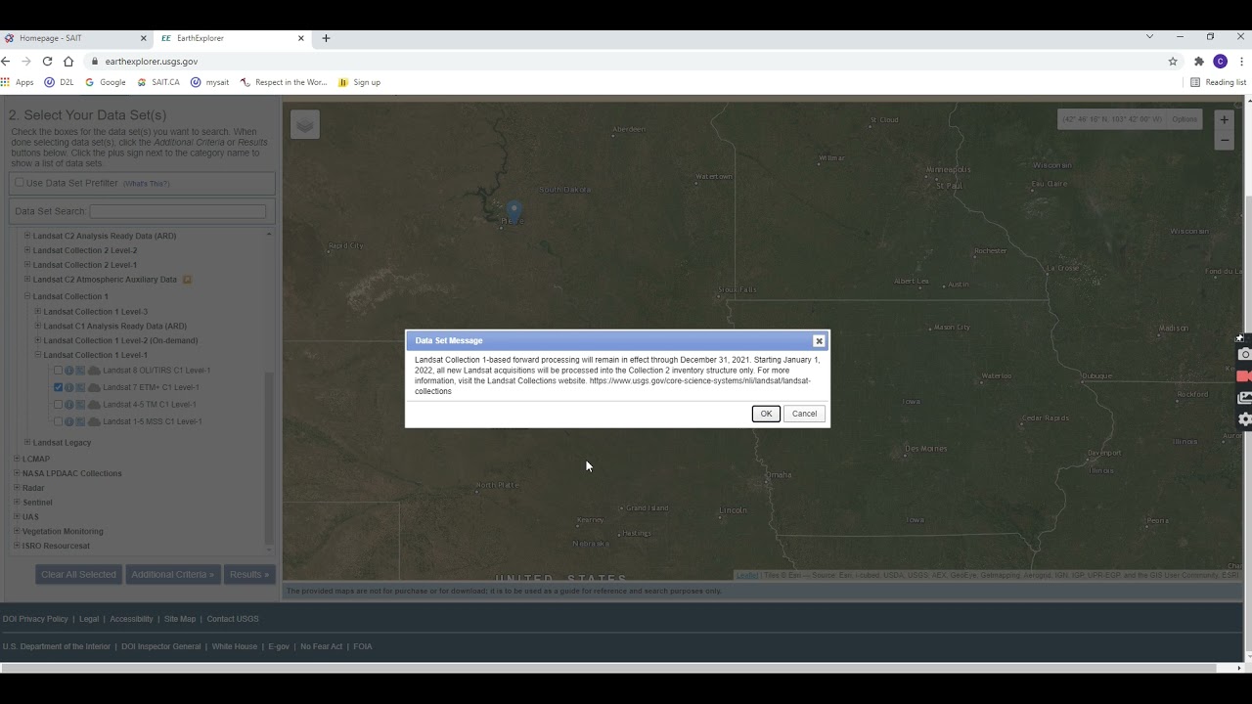The image size is (1252, 704).
Task: Expand the Vegetation Monitoring category
Action: click(17, 531)
